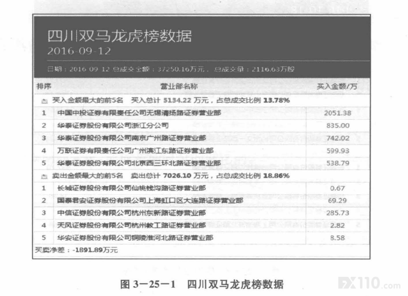Screen dimensions: 408x296
Task: Click 买入总计 5134.22 万元 summary text
Action: 170,101
